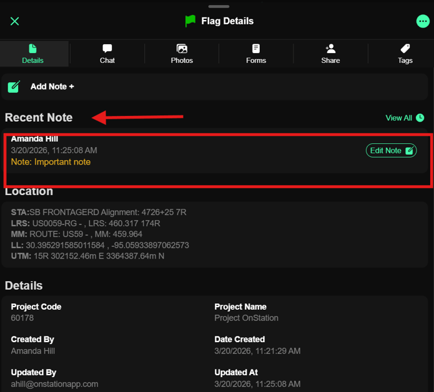
Task: Click the ahill@onstationapp.com email
Action: point(54,384)
